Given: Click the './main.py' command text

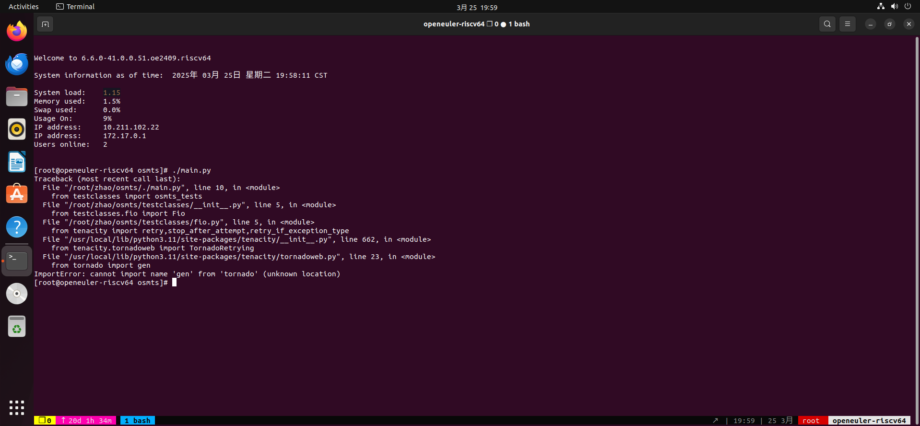Looking at the screenshot, I should (191, 170).
